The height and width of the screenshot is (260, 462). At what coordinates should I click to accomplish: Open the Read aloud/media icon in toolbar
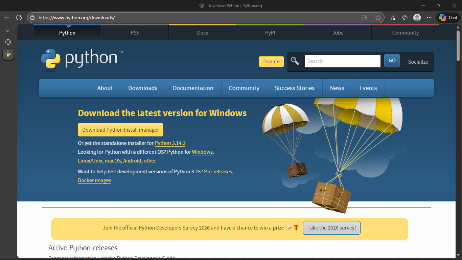click(393, 18)
